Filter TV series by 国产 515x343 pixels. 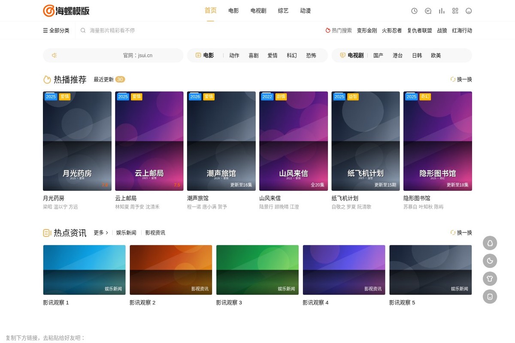(x=379, y=55)
